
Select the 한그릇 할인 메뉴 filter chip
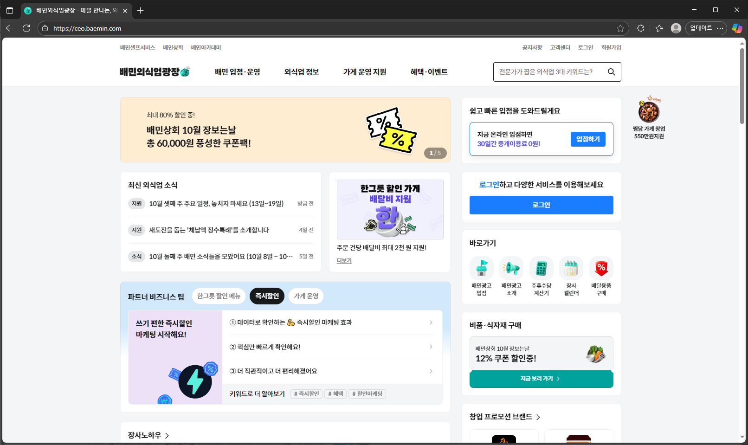click(219, 296)
